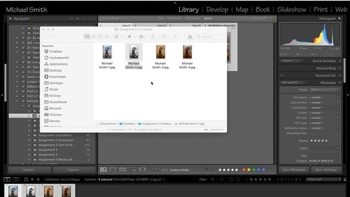Click the yellow color label swatch
Screen dimensions: 350x197
click(249, 170)
